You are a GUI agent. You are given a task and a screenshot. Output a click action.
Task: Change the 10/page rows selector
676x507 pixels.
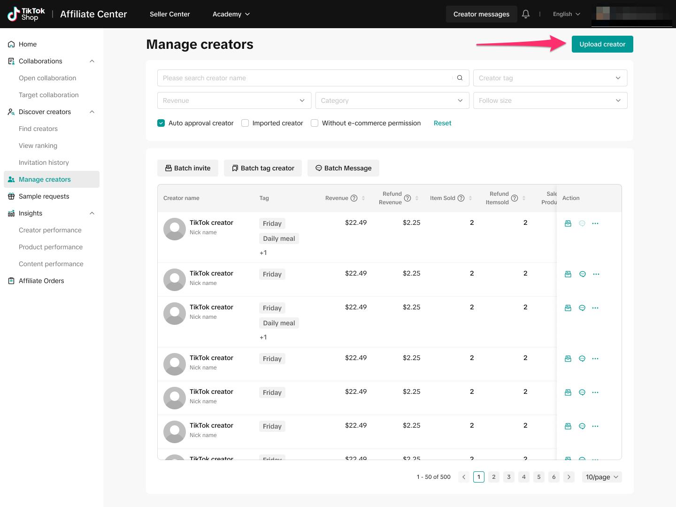click(602, 477)
